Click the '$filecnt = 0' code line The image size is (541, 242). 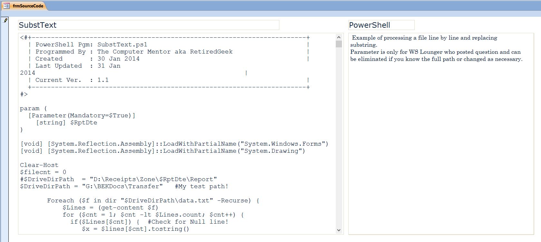point(43,172)
